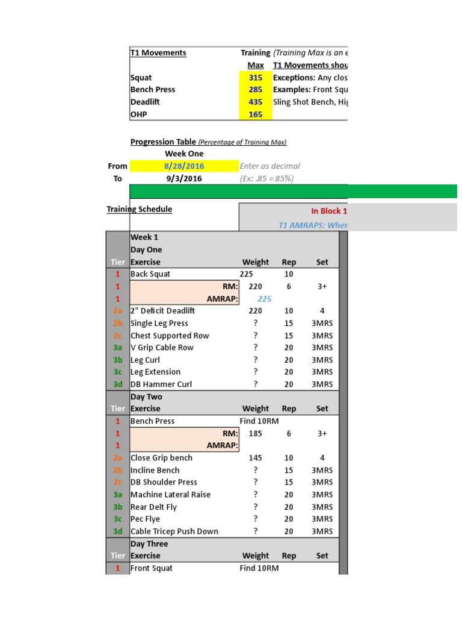Click the Day One label
Viewport: 462px width, 617px height.
pyautogui.click(x=146, y=250)
